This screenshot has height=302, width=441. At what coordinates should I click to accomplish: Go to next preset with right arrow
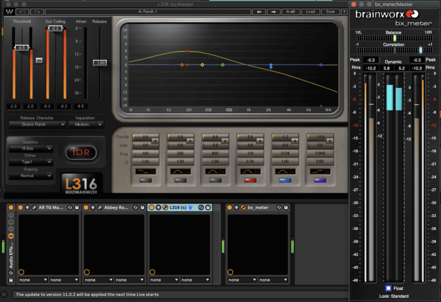(x=274, y=12)
